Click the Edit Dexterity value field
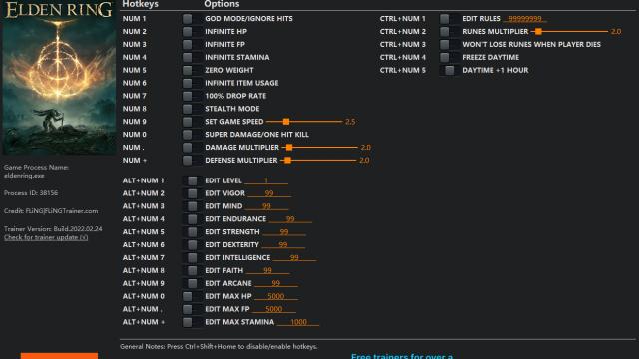This screenshot has width=639, height=359. point(283,244)
